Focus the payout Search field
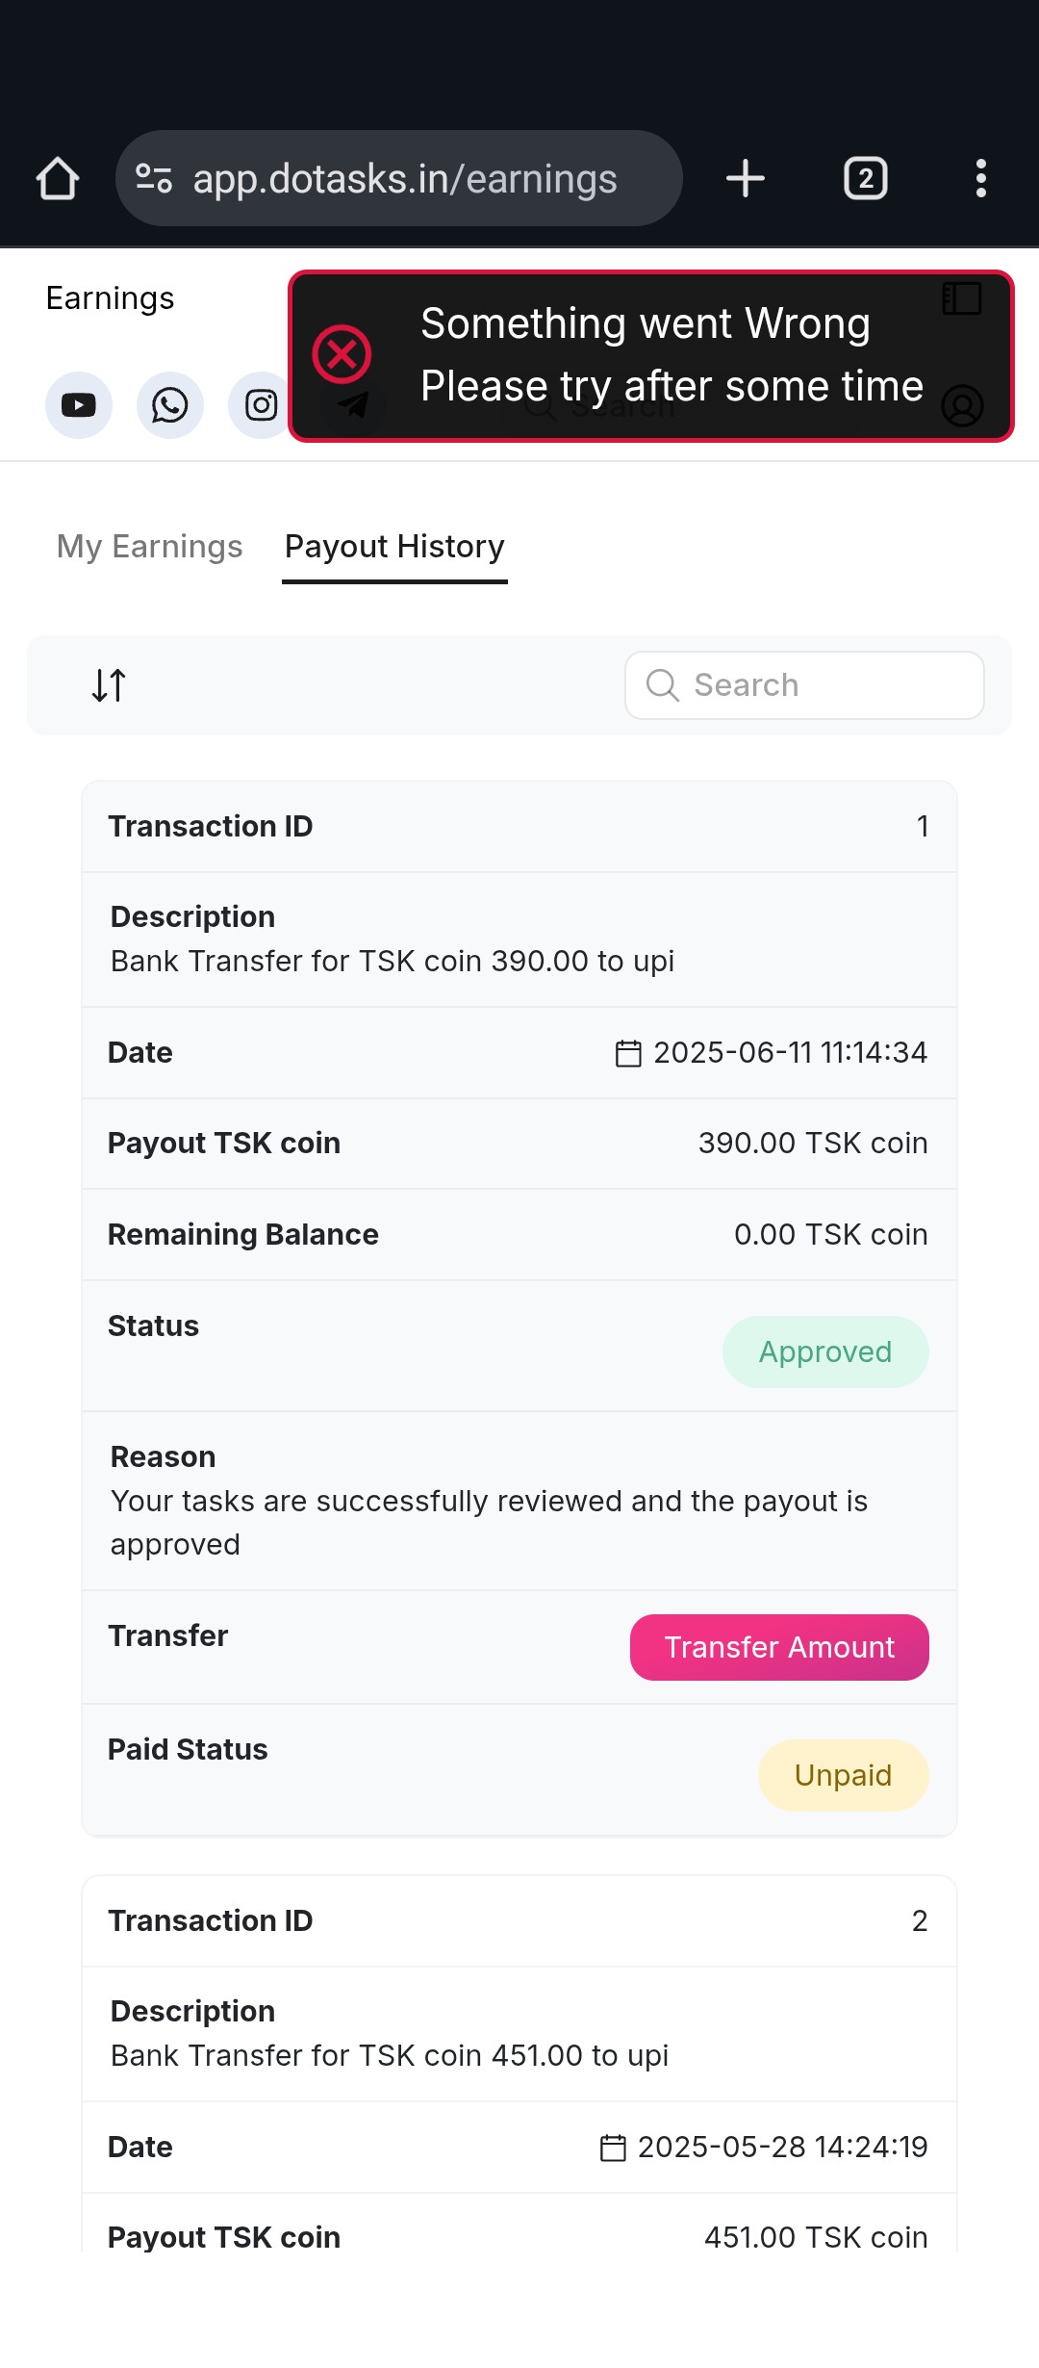 pyautogui.click(x=804, y=685)
